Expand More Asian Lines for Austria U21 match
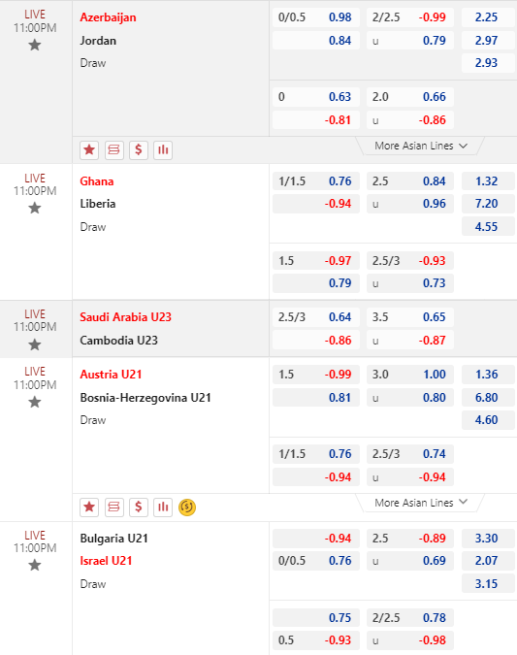 pyautogui.click(x=421, y=503)
